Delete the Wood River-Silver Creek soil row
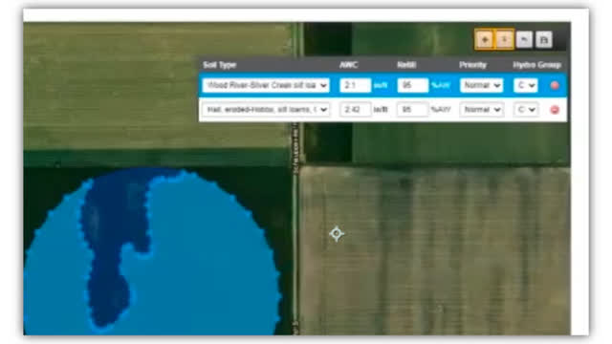The width and height of the screenshot is (612, 344). click(x=555, y=85)
